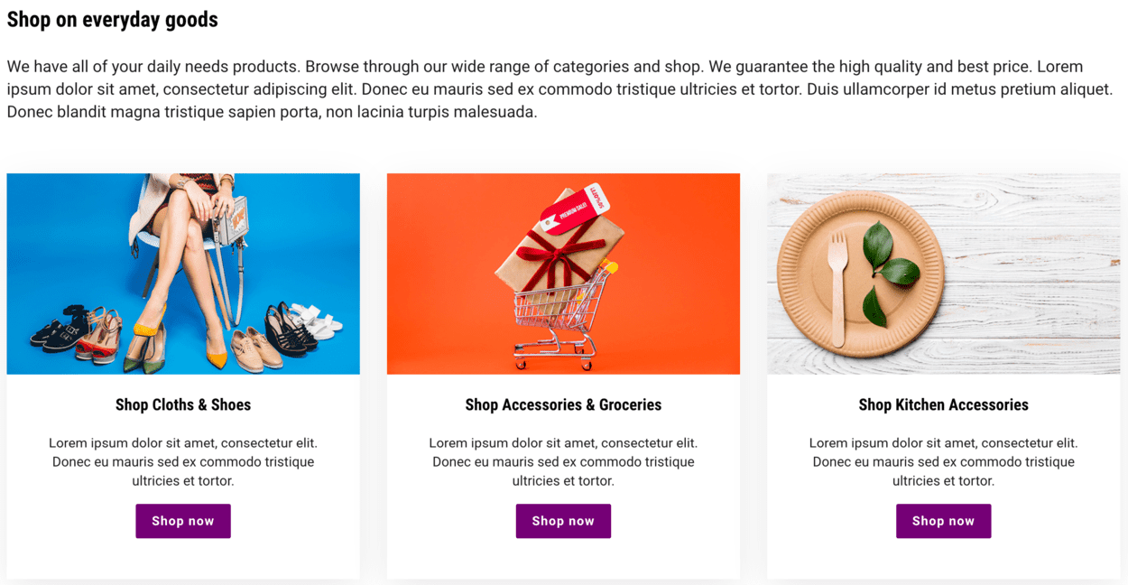Select the Shop Accessories & Groceries heading
1128x585 pixels.
coord(563,404)
